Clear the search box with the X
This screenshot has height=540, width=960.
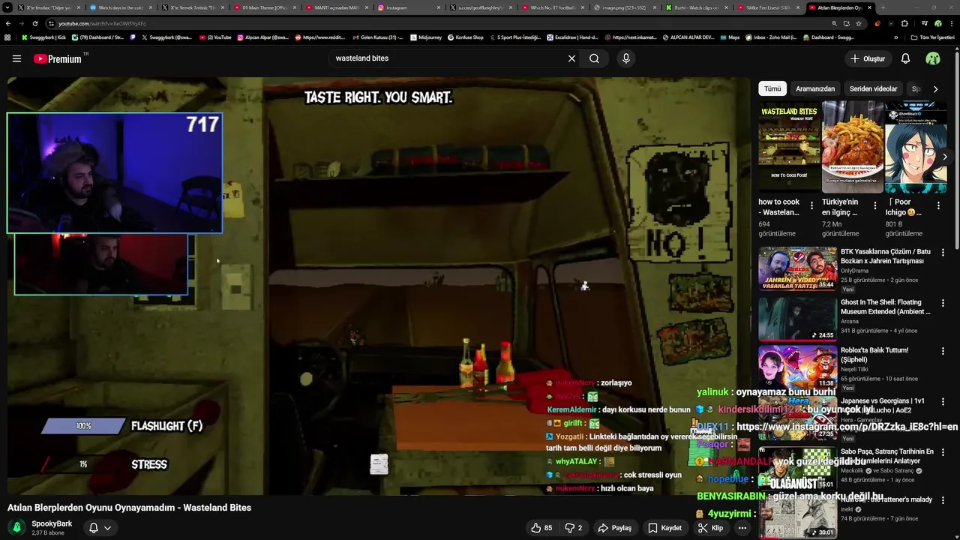coord(571,58)
